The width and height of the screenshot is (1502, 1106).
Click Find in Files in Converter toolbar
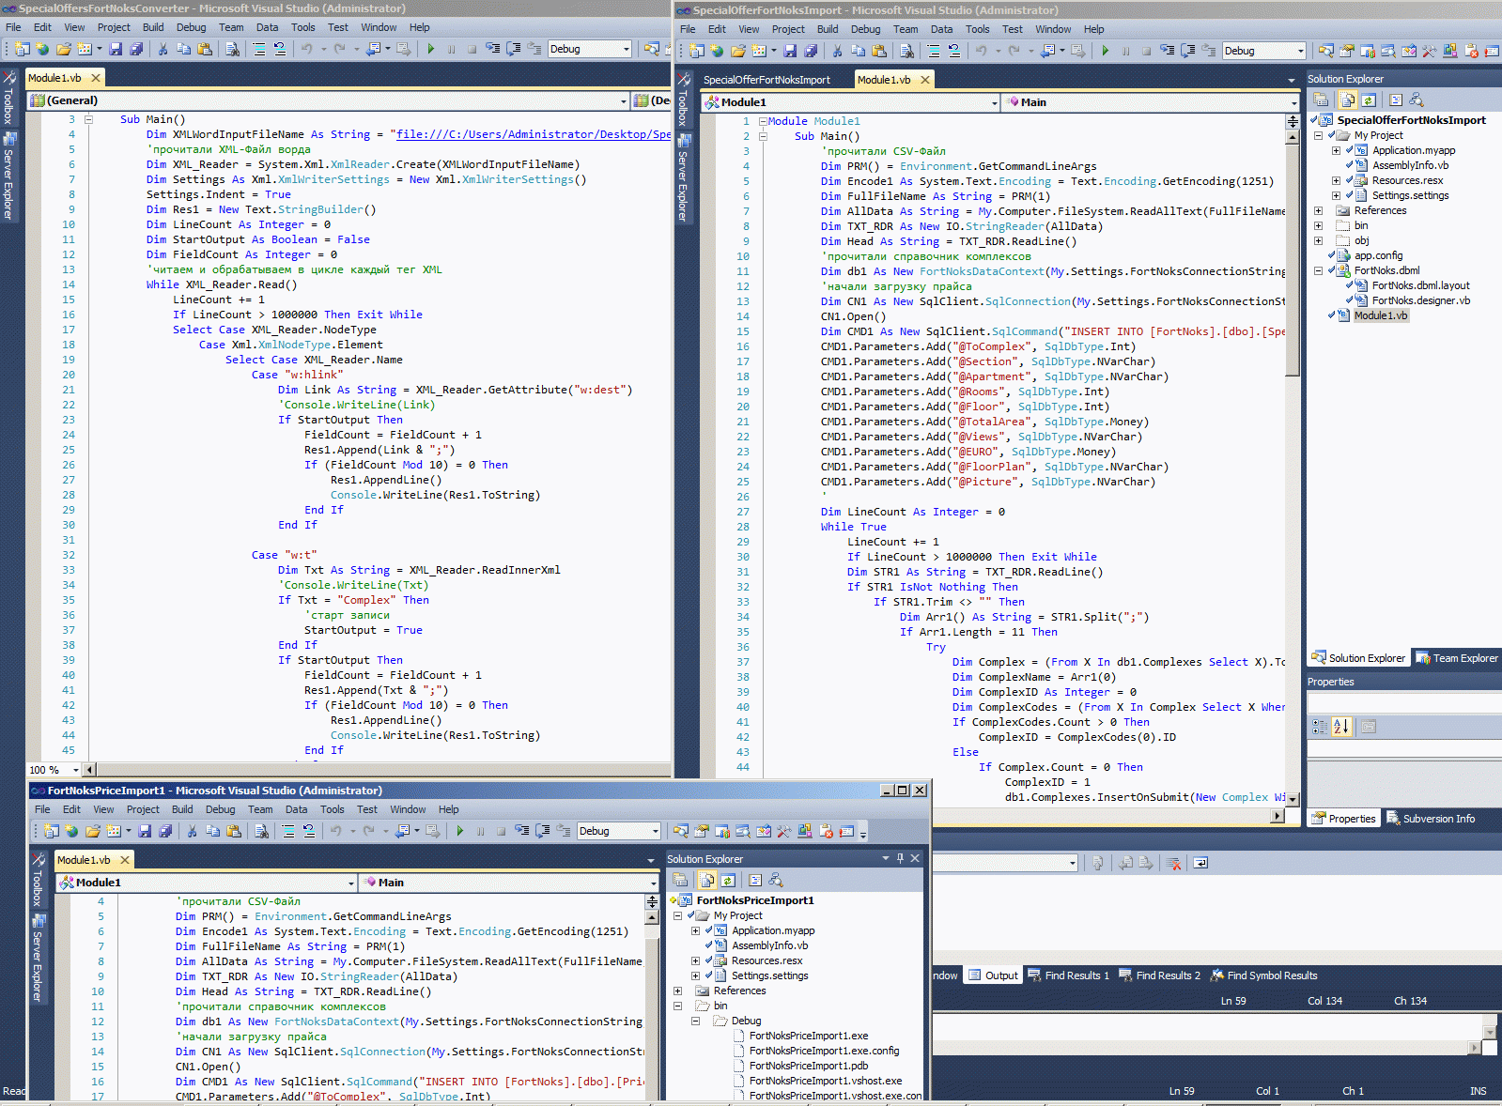click(x=233, y=49)
